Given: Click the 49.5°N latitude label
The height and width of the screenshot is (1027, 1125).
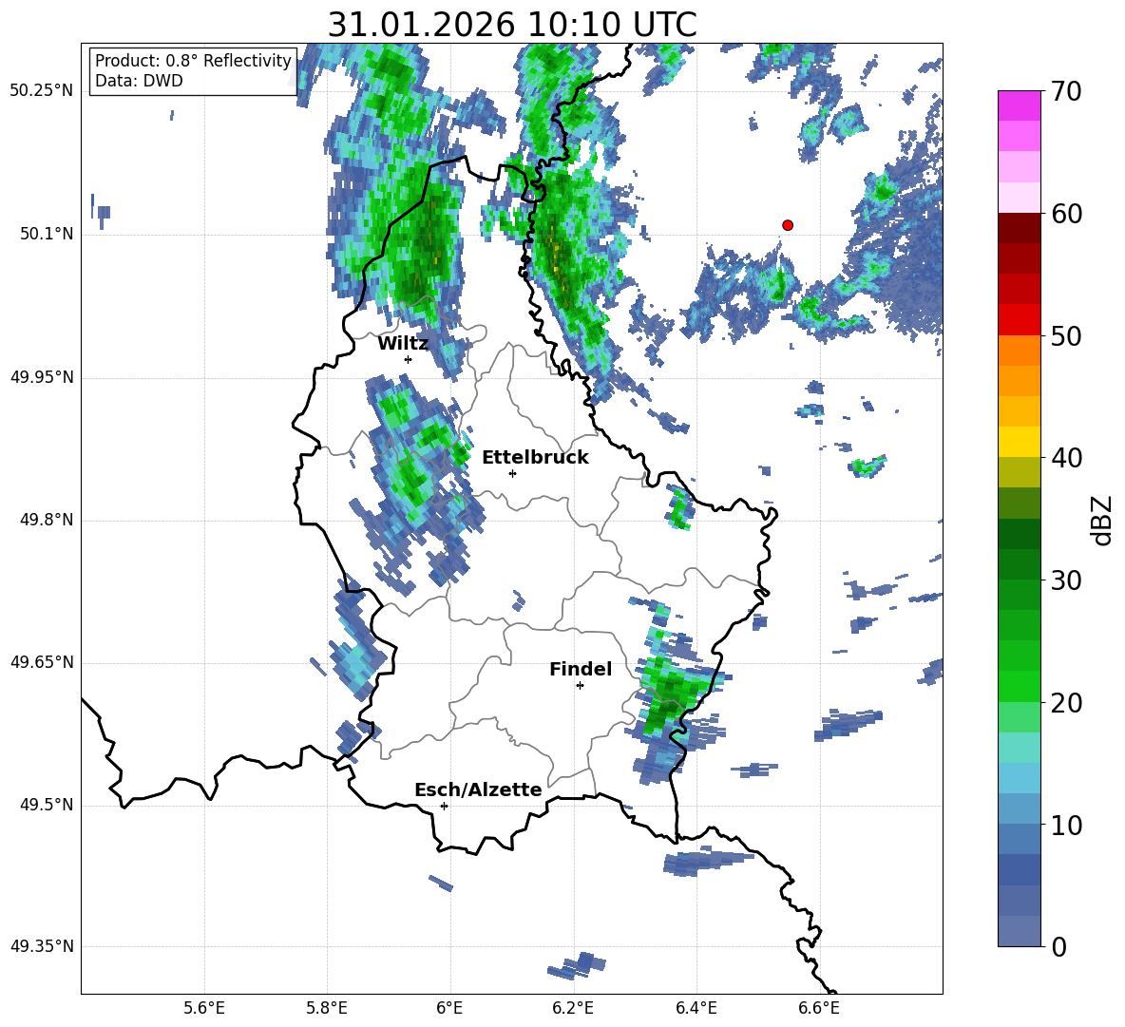Looking at the screenshot, I should point(46,805).
